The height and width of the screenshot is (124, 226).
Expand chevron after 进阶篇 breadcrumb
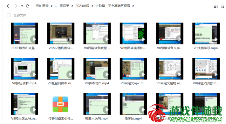133,6
